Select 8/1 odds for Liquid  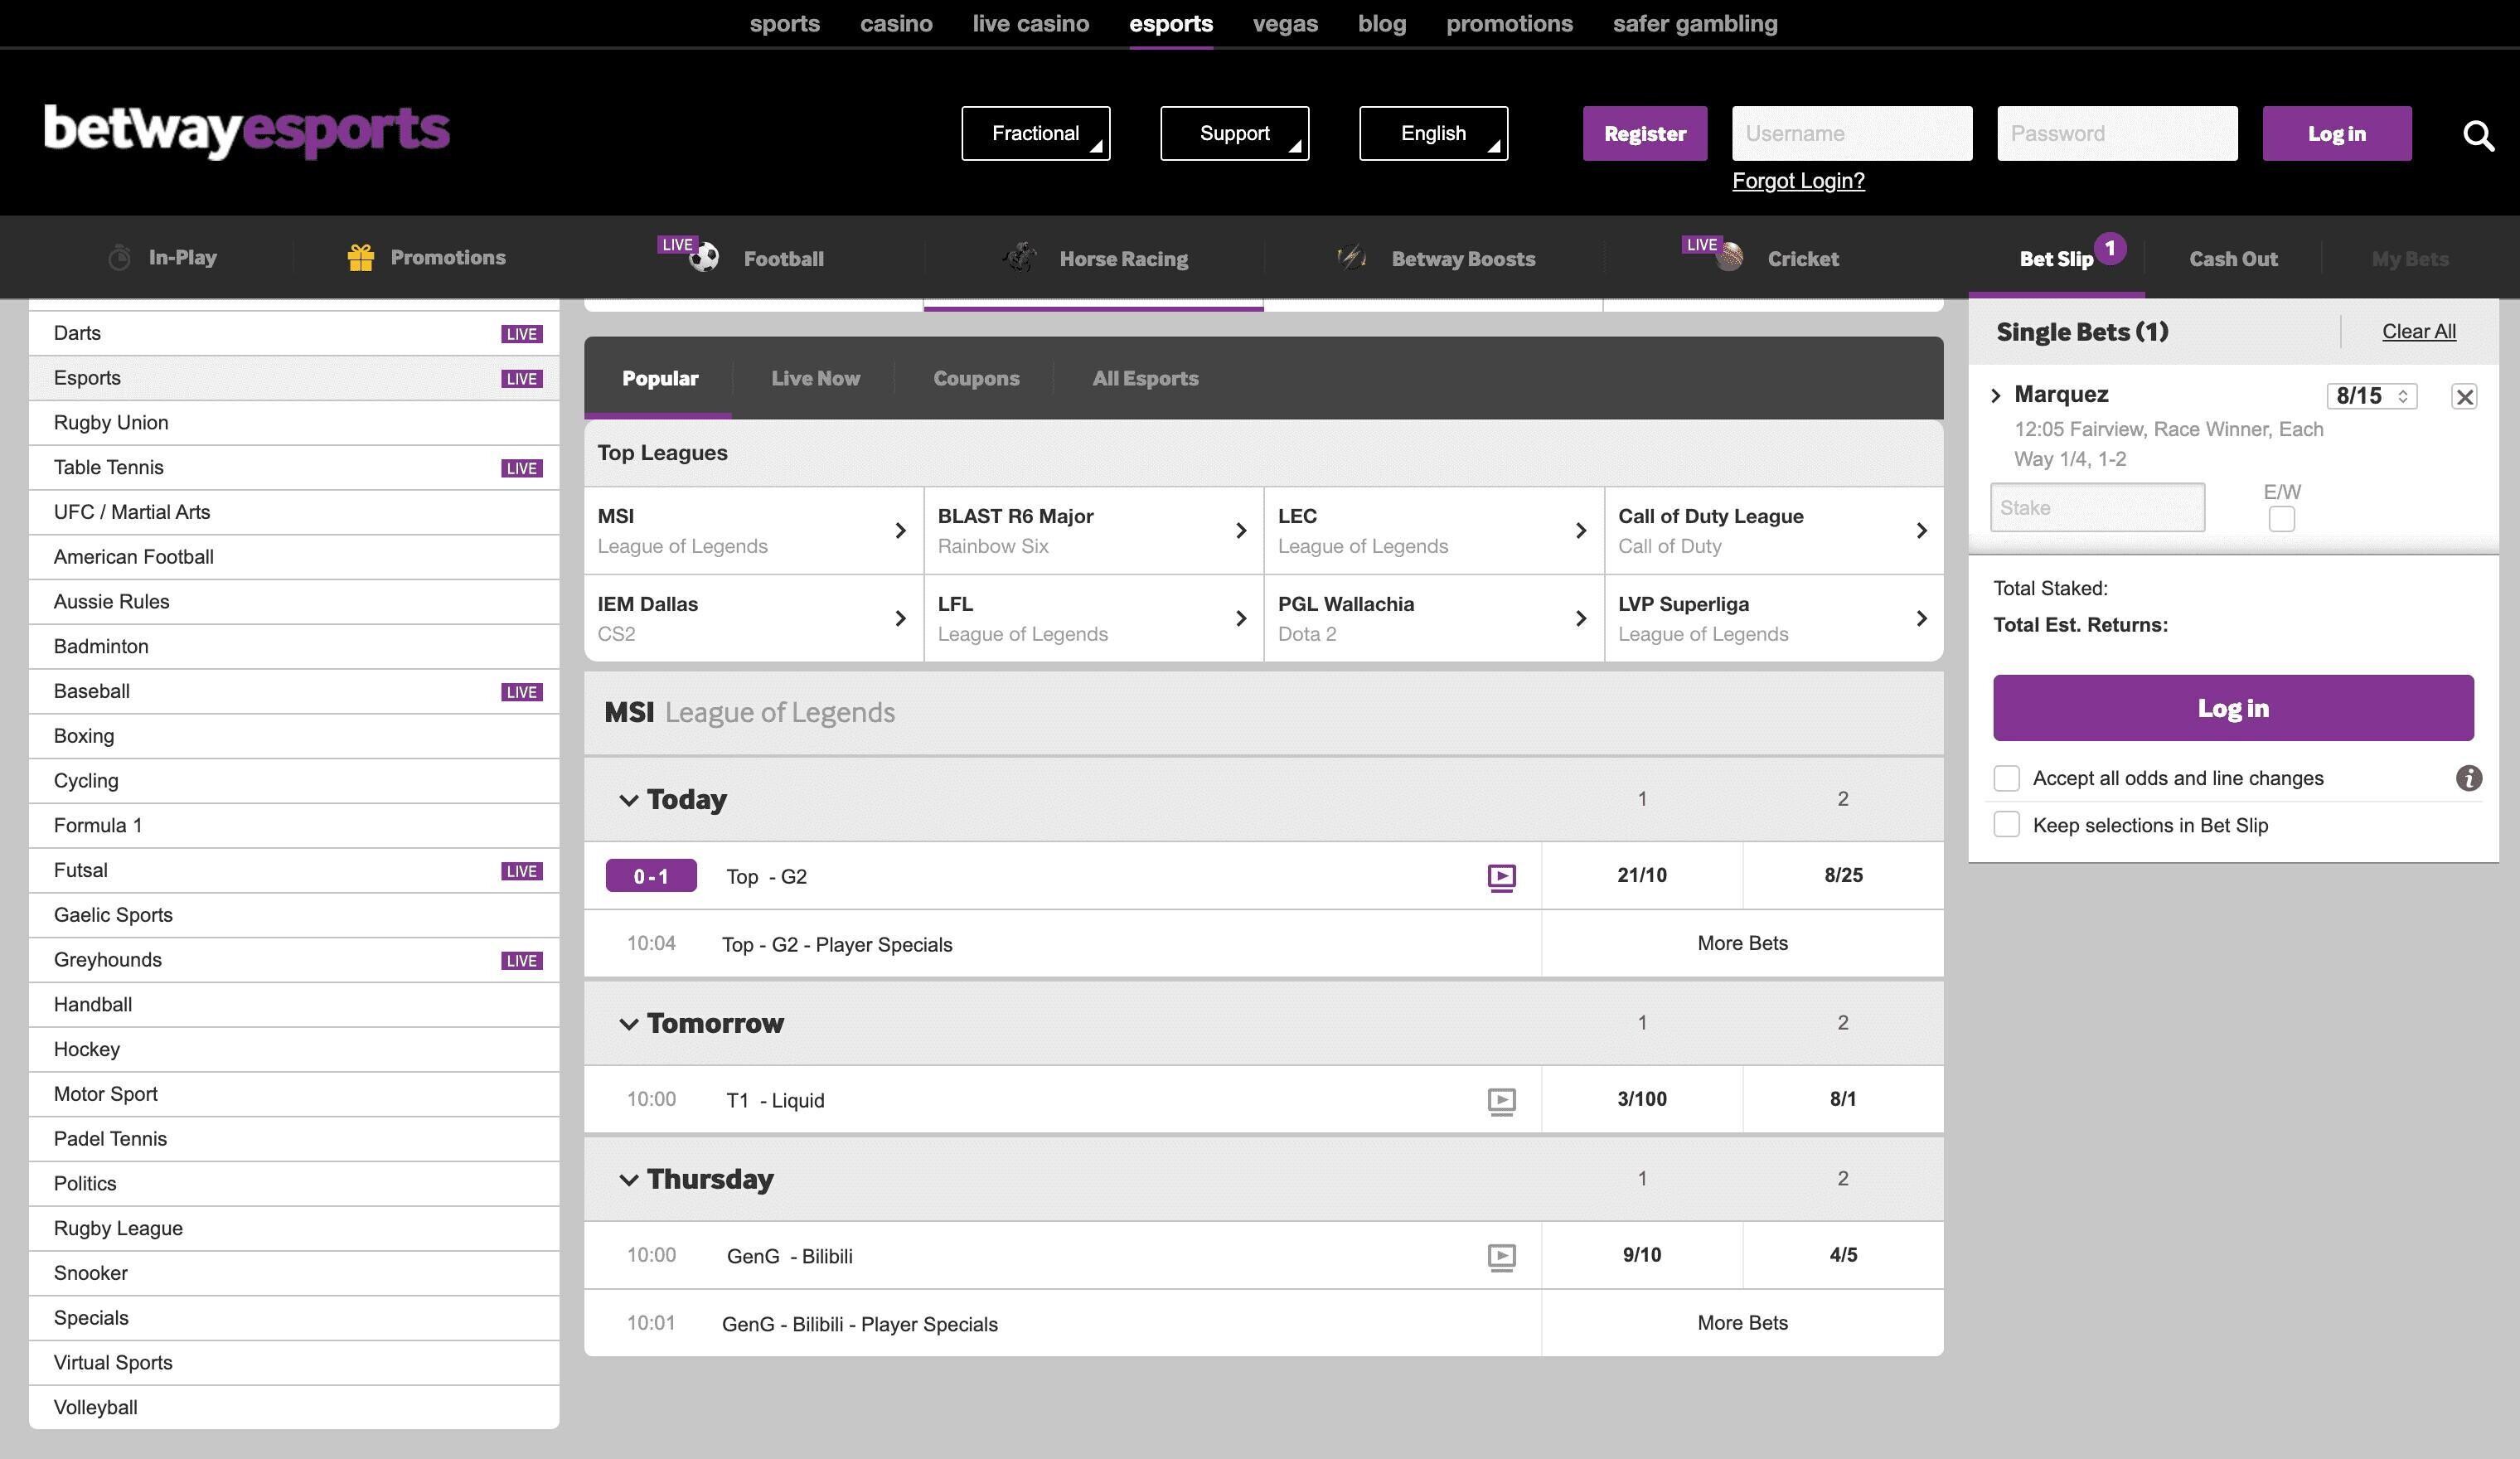point(1843,1099)
